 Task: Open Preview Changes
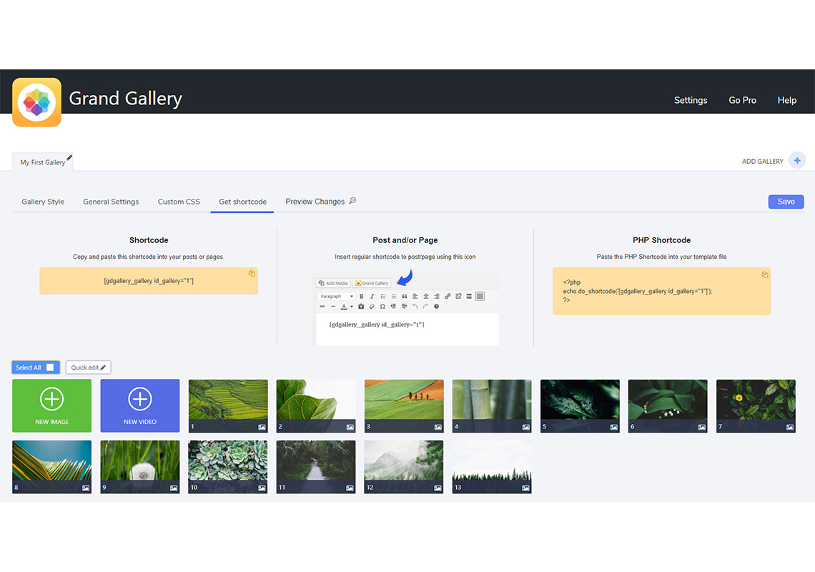click(x=315, y=202)
